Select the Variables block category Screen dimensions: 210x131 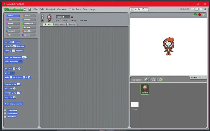tap(29, 31)
